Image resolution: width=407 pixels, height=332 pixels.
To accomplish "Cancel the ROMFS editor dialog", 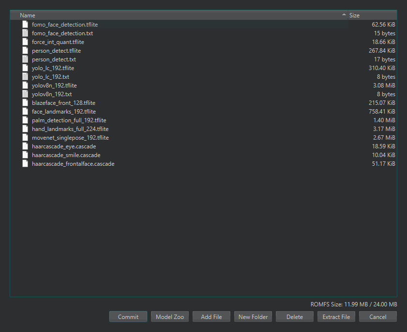I will 378,317.
